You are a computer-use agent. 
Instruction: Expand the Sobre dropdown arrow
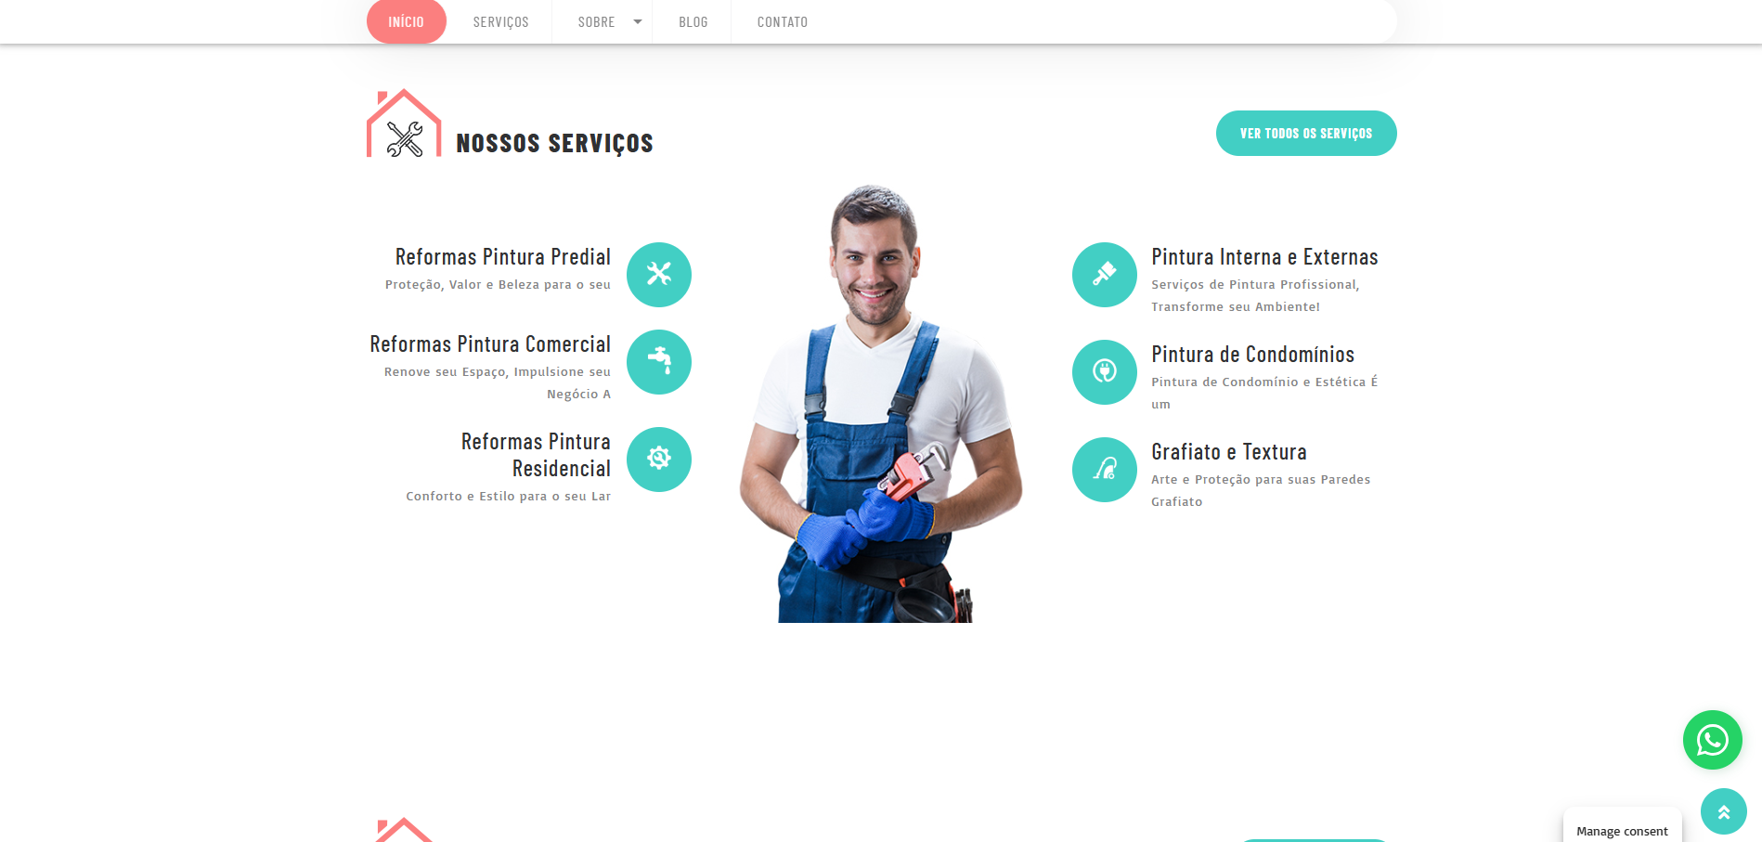[x=638, y=21]
